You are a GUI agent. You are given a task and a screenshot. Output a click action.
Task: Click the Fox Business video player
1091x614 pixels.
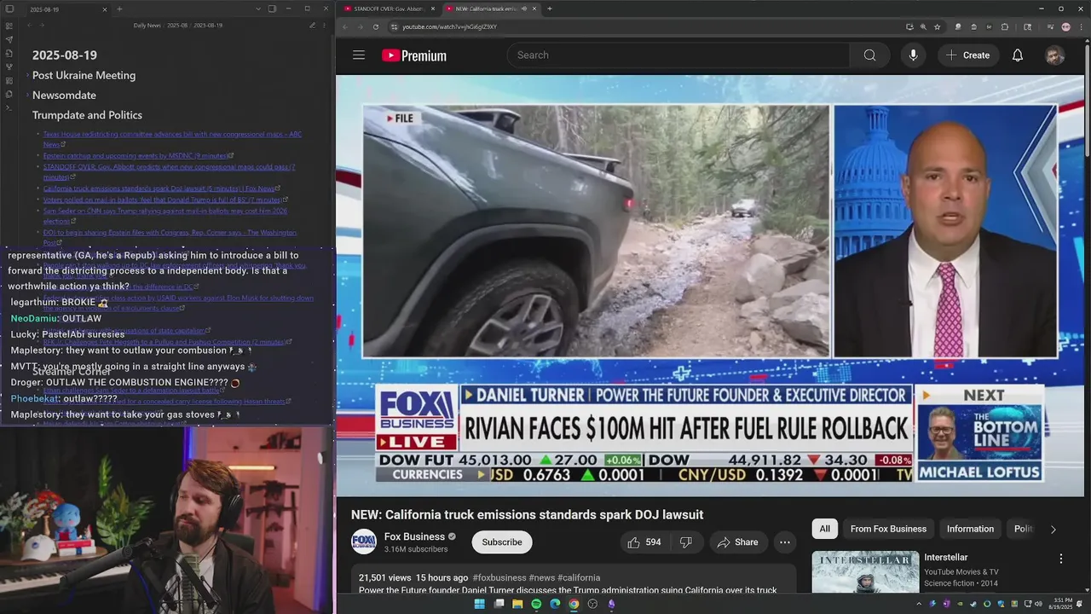710,286
